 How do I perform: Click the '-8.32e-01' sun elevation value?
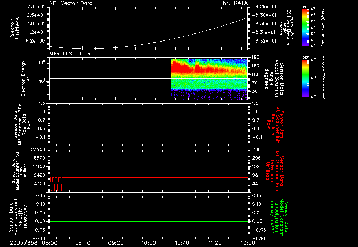(x=265, y=41)
